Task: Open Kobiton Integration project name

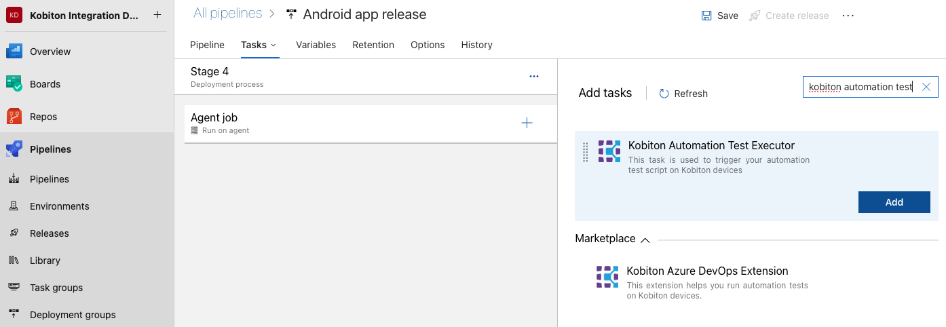Action: point(84,15)
